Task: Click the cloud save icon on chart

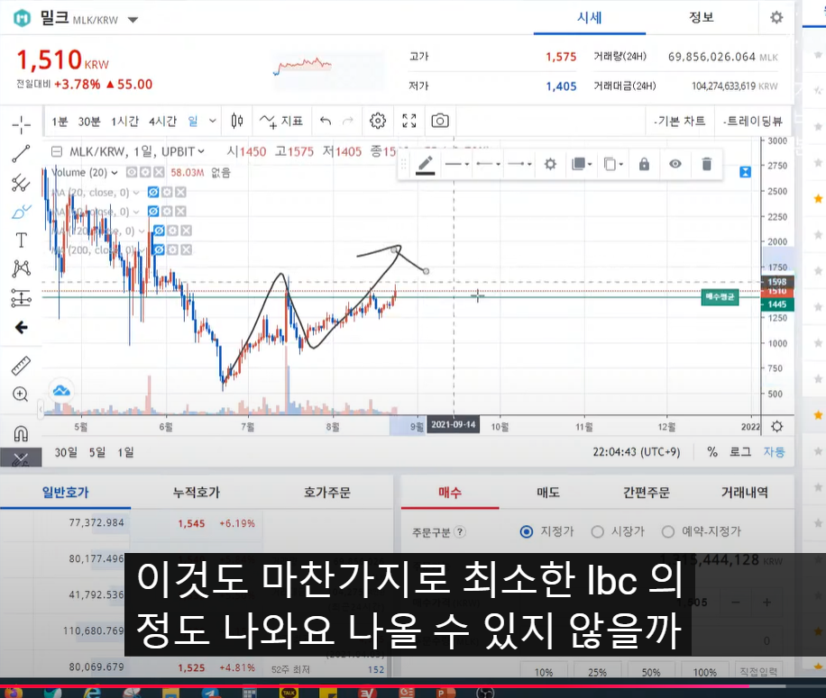Action: [x=61, y=390]
